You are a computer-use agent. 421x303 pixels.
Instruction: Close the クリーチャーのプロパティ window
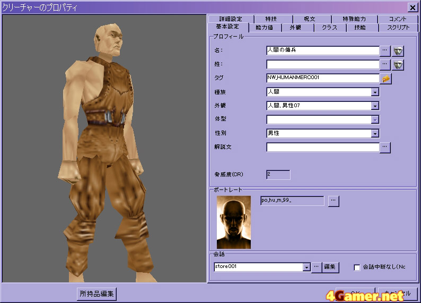click(x=413, y=7)
